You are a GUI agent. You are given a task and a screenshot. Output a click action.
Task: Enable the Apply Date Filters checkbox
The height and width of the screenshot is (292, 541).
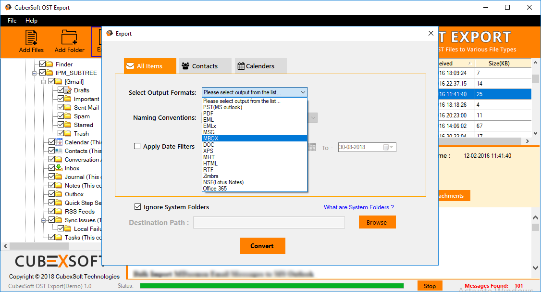coord(137,146)
